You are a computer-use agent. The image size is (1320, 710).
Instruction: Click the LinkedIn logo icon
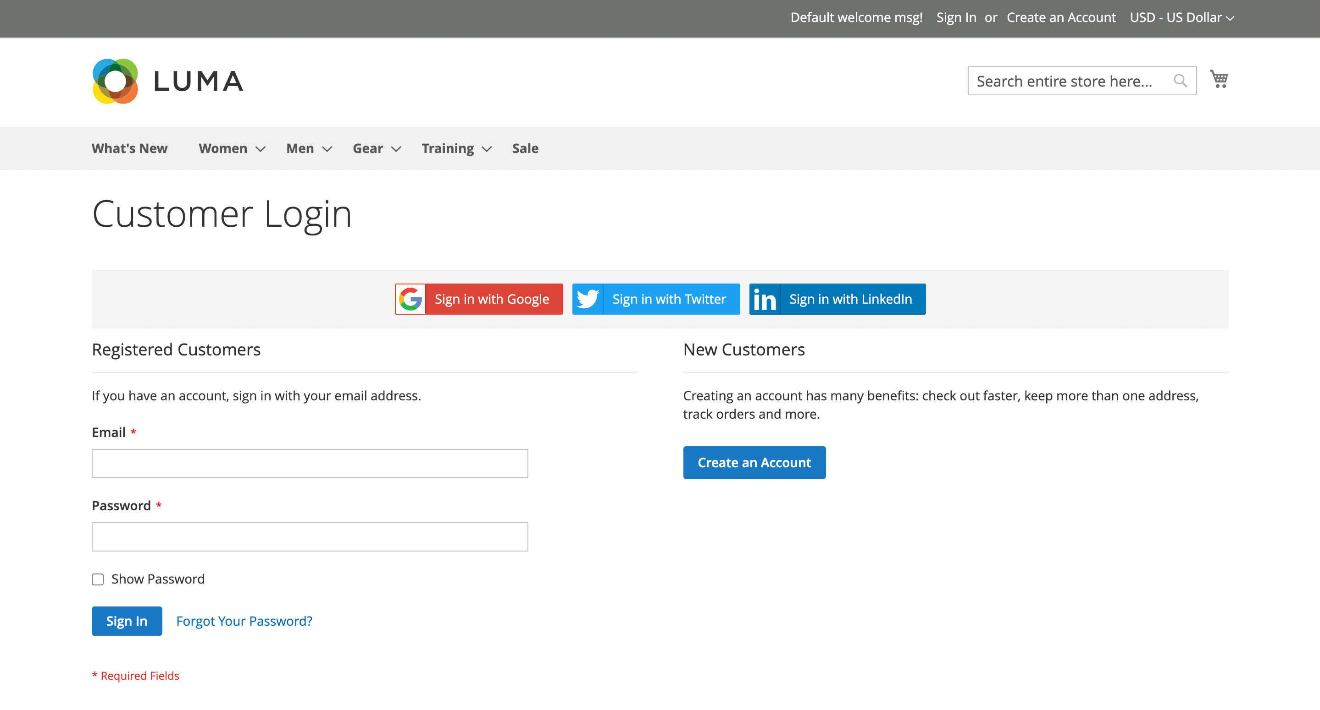(x=765, y=299)
